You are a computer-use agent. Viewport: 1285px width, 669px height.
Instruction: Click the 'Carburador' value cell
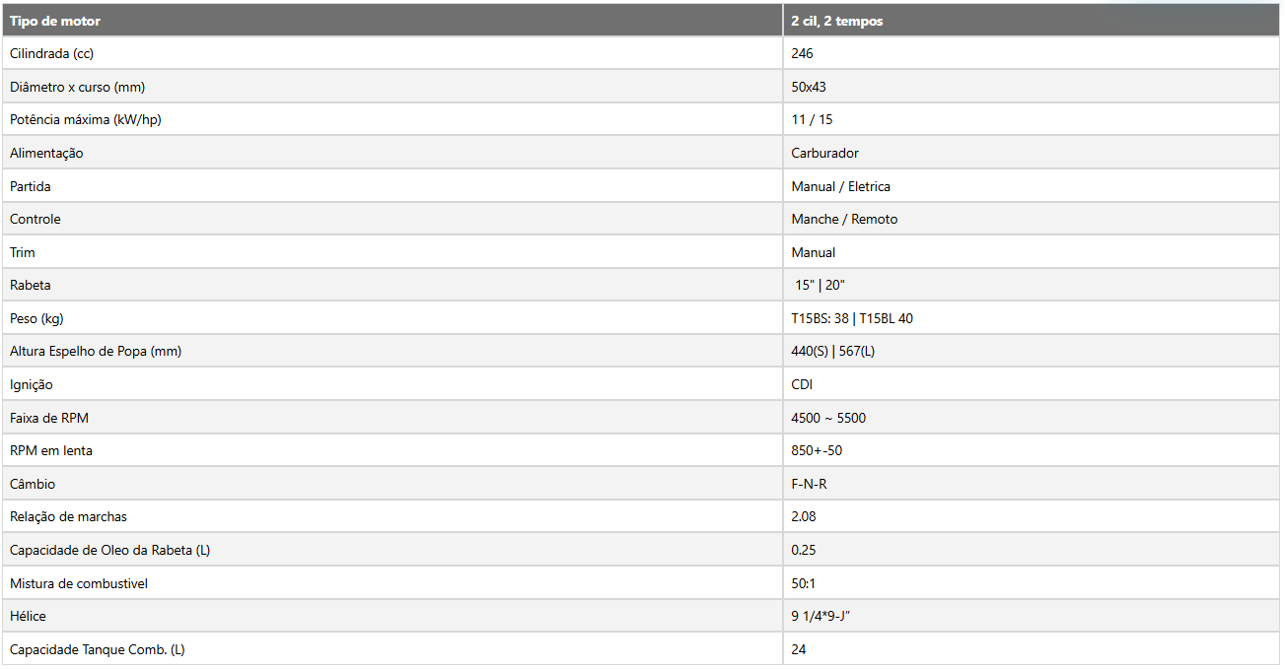pyautogui.click(x=1032, y=153)
